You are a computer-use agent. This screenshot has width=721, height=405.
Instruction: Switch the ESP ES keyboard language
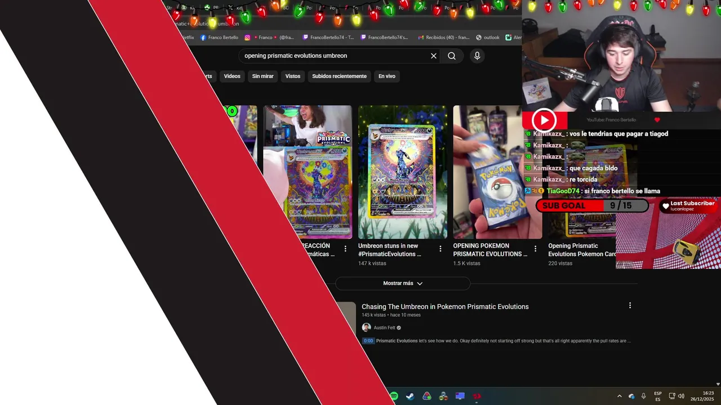click(658, 396)
